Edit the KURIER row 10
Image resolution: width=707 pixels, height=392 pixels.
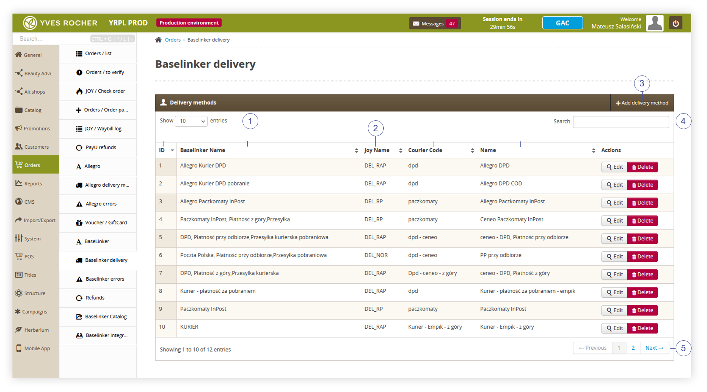tap(614, 328)
